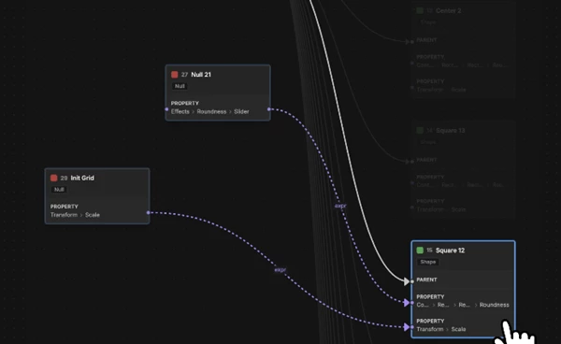Click the PARENT row in Square 12
The image size is (561, 344).
click(x=463, y=279)
